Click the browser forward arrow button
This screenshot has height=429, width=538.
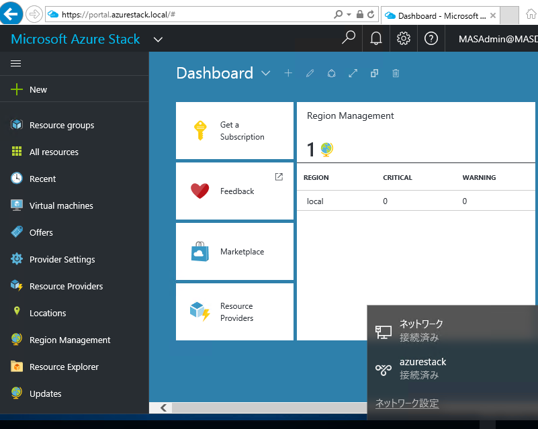(x=34, y=14)
